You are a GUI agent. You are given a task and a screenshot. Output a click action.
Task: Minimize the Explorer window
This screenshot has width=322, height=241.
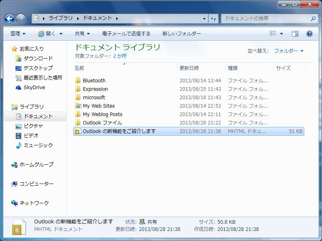pyautogui.click(x=284, y=4)
